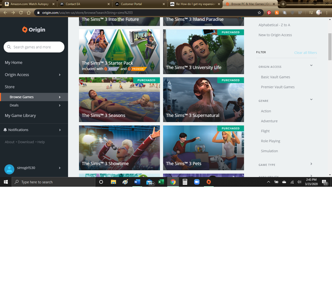Select the Basic Vault Games filter
Viewport: 332px width, 293px height.
(x=275, y=77)
